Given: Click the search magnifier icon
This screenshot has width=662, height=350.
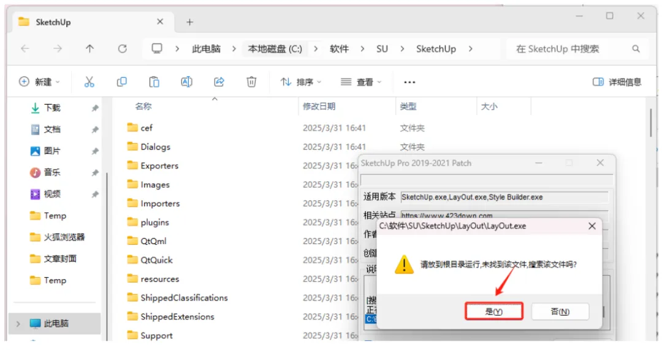Looking at the screenshot, I should tap(636, 49).
